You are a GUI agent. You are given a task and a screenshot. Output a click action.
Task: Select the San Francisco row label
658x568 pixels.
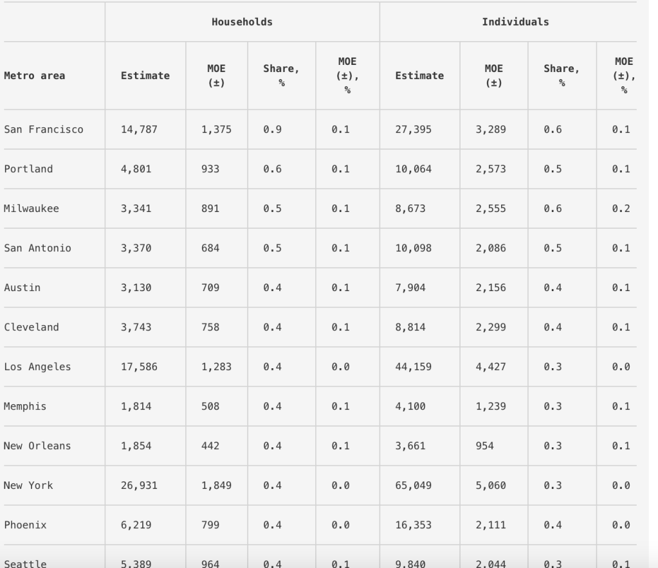coord(44,130)
